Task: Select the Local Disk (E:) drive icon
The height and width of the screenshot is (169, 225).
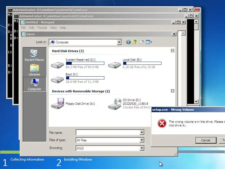Action: (x=114, y=65)
